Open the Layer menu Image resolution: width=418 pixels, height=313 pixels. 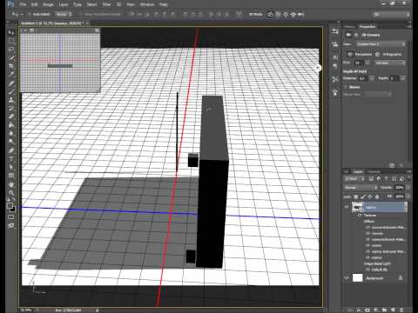(64, 4)
